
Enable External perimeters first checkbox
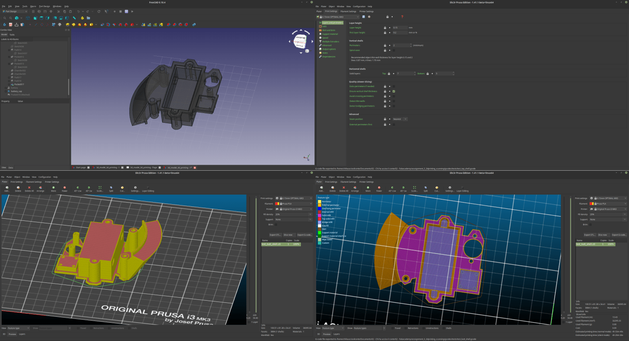pyautogui.click(x=393, y=124)
